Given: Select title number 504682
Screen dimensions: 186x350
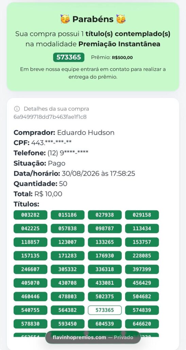Looking at the screenshot, I should tap(142, 297).
